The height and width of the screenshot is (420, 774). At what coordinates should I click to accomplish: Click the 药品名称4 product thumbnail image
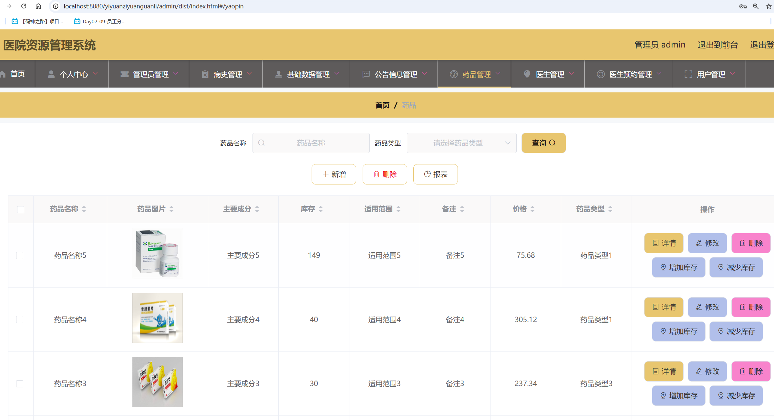click(x=157, y=318)
